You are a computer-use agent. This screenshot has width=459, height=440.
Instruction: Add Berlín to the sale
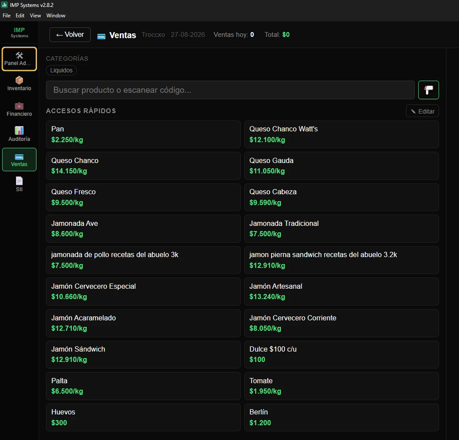click(x=341, y=417)
